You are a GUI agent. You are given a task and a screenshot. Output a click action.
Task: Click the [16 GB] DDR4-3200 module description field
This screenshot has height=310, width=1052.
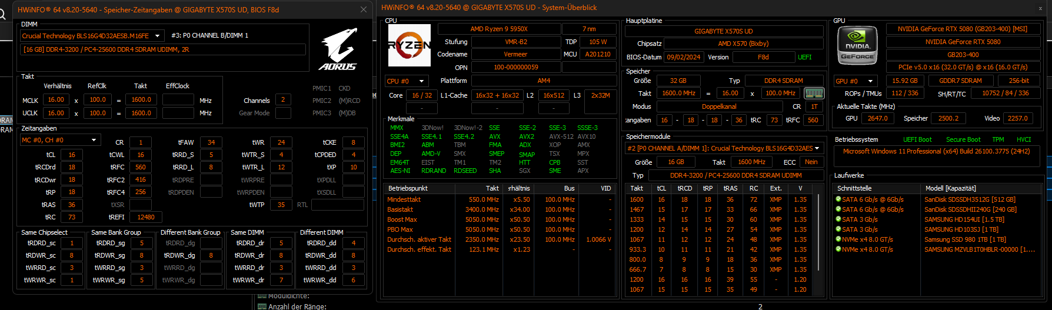click(x=162, y=49)
